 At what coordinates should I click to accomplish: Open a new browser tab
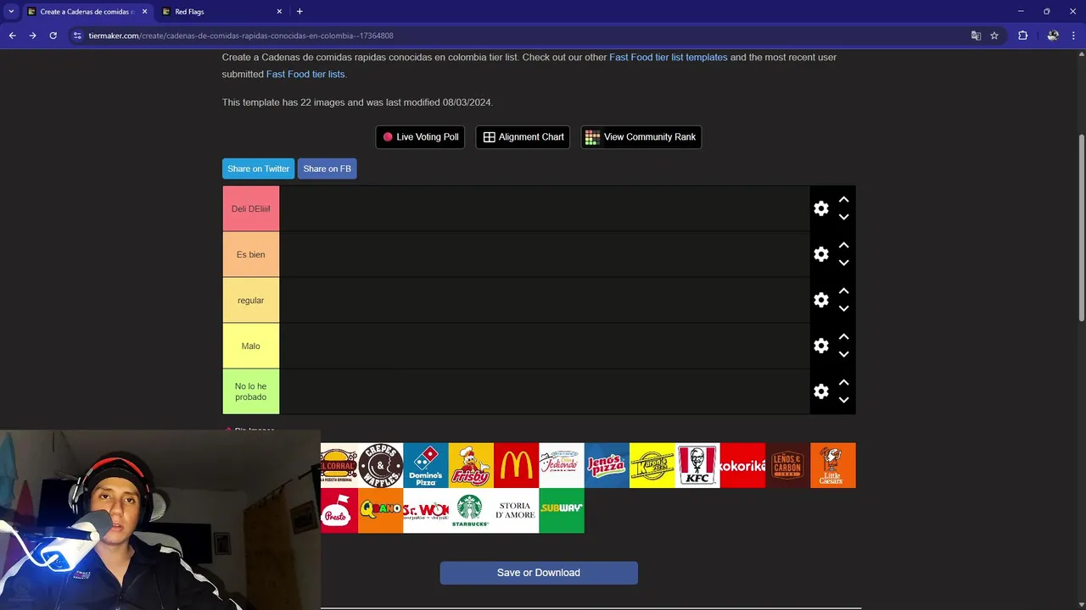[299, 12]
